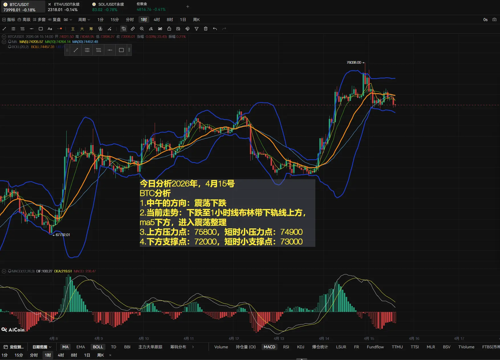Click the rectangle tool in floating toolbar

121,50
